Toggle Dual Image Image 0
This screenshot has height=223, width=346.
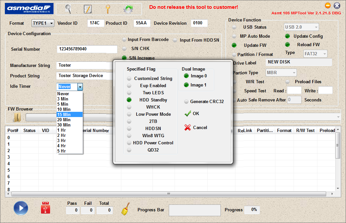[186, 76]
